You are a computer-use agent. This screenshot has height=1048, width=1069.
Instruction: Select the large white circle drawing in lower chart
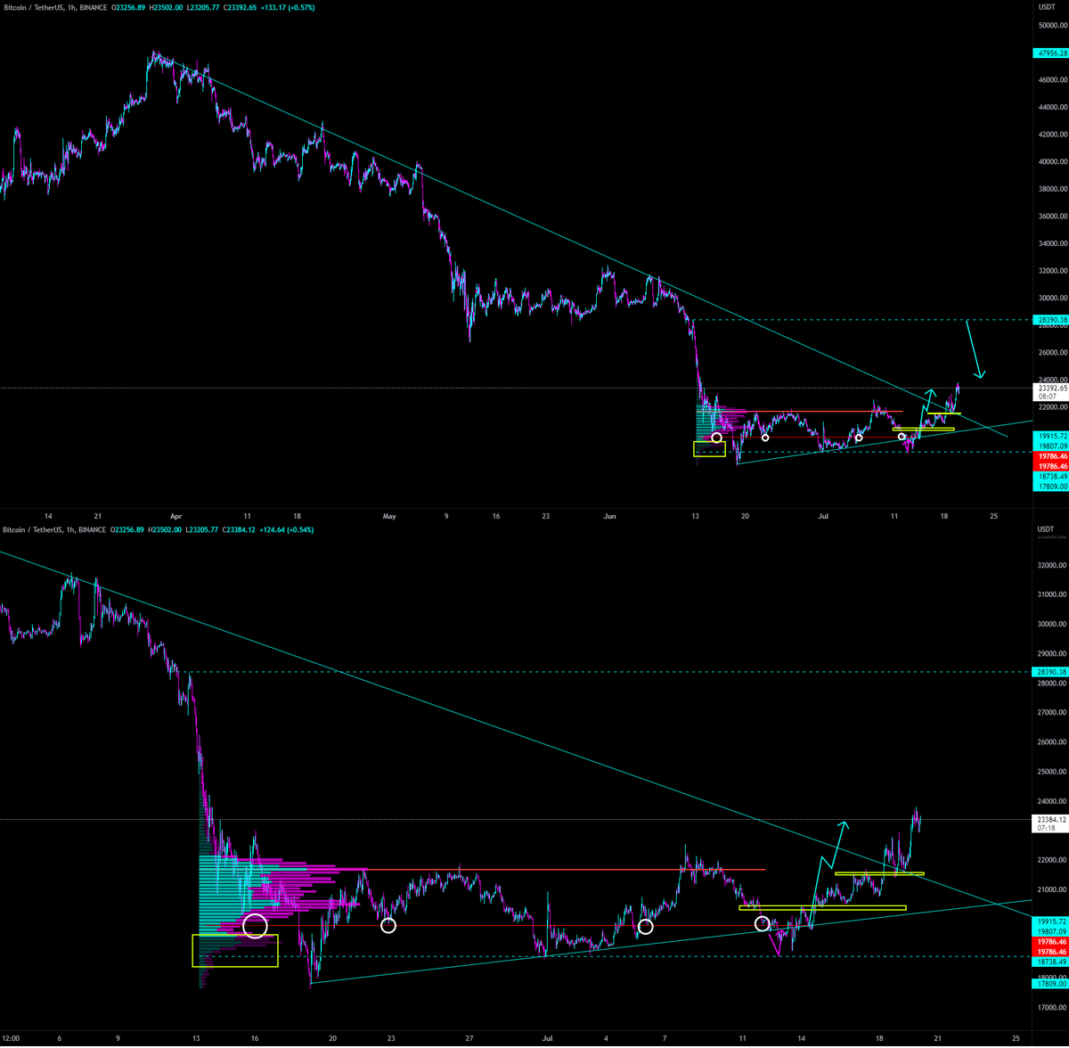[x=256, y=925]
